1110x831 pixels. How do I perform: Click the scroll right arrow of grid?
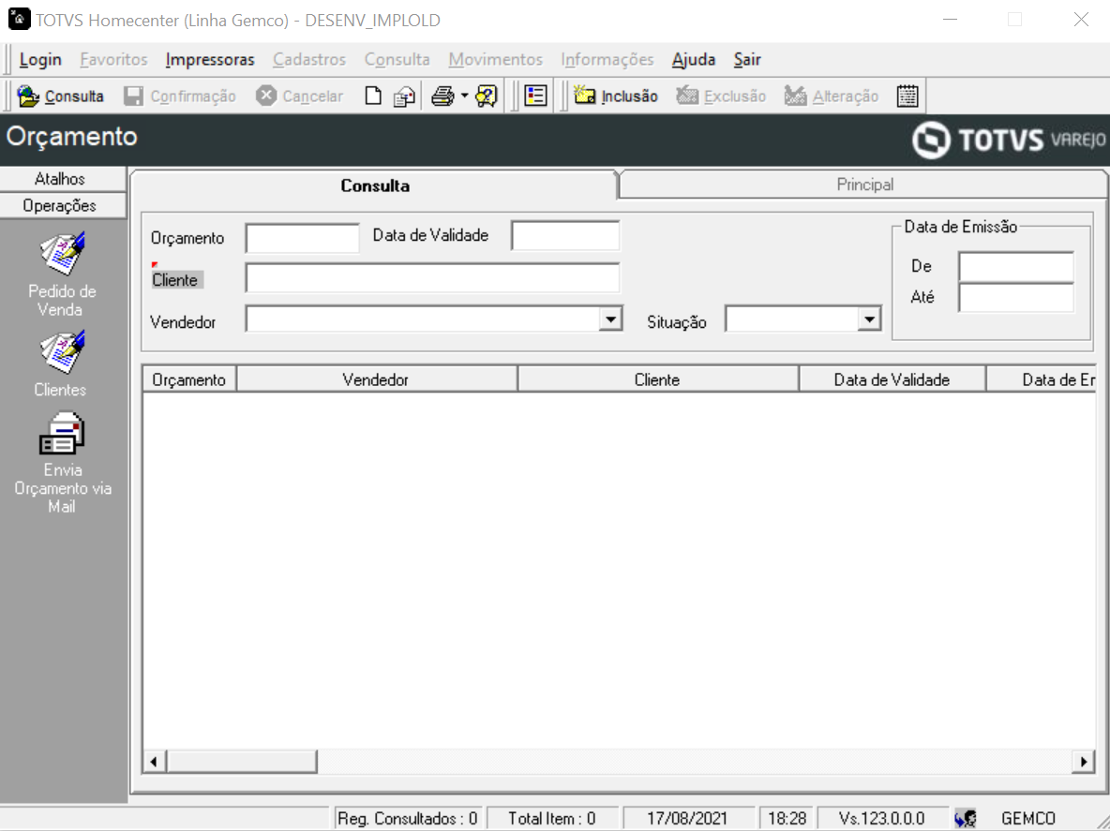[1083, 762]
